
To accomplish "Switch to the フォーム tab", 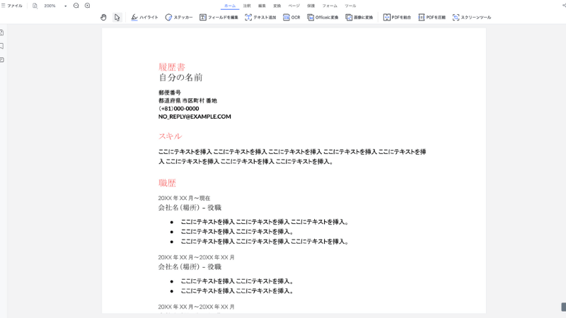I will click(x=330, y=6).
